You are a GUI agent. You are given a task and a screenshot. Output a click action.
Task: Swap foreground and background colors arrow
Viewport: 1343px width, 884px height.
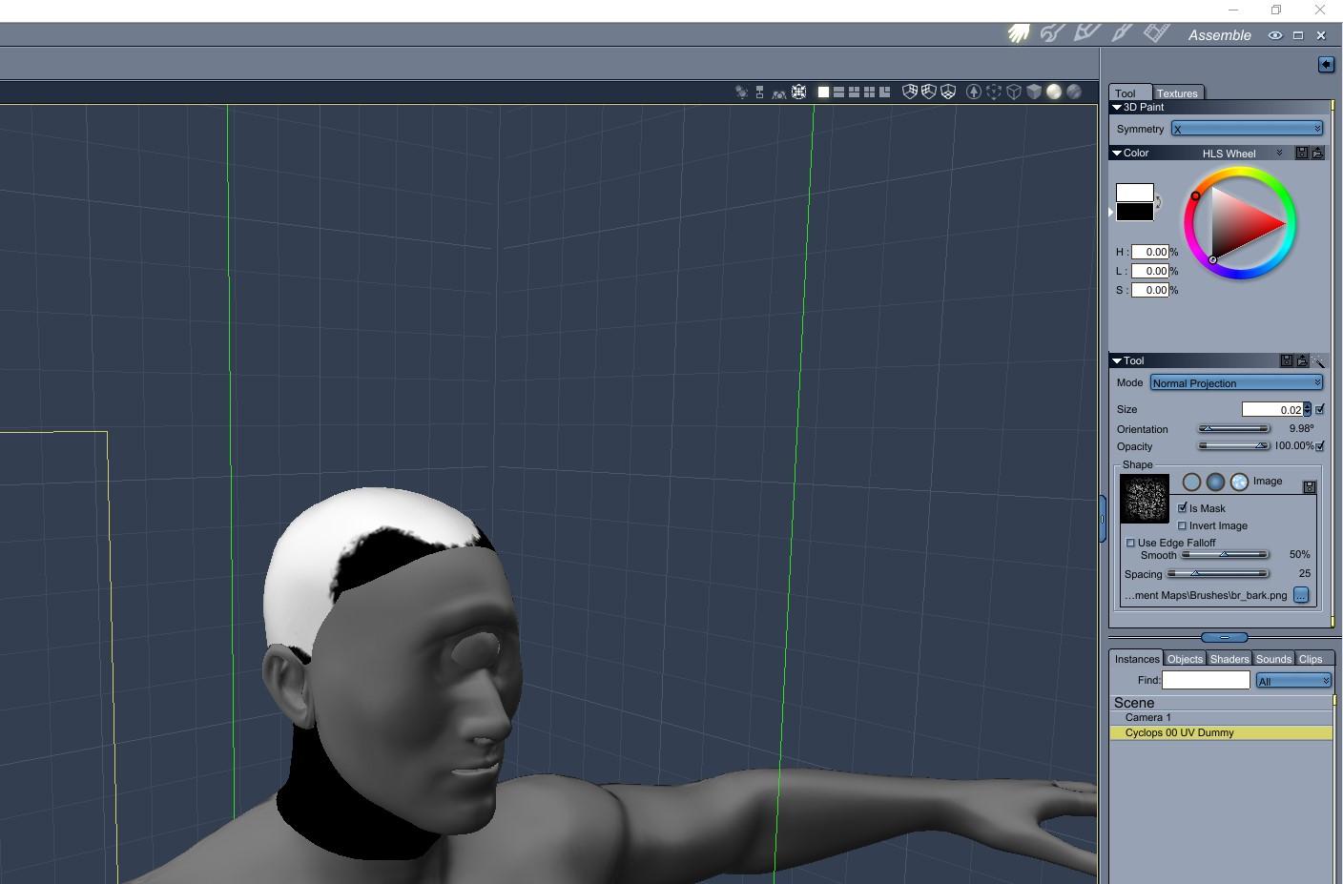[x=1158, y=202]
